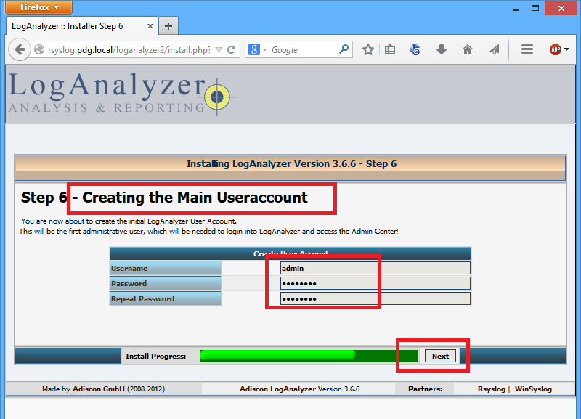
Task: Bookmark this page with the star icon
Action: 368,50
